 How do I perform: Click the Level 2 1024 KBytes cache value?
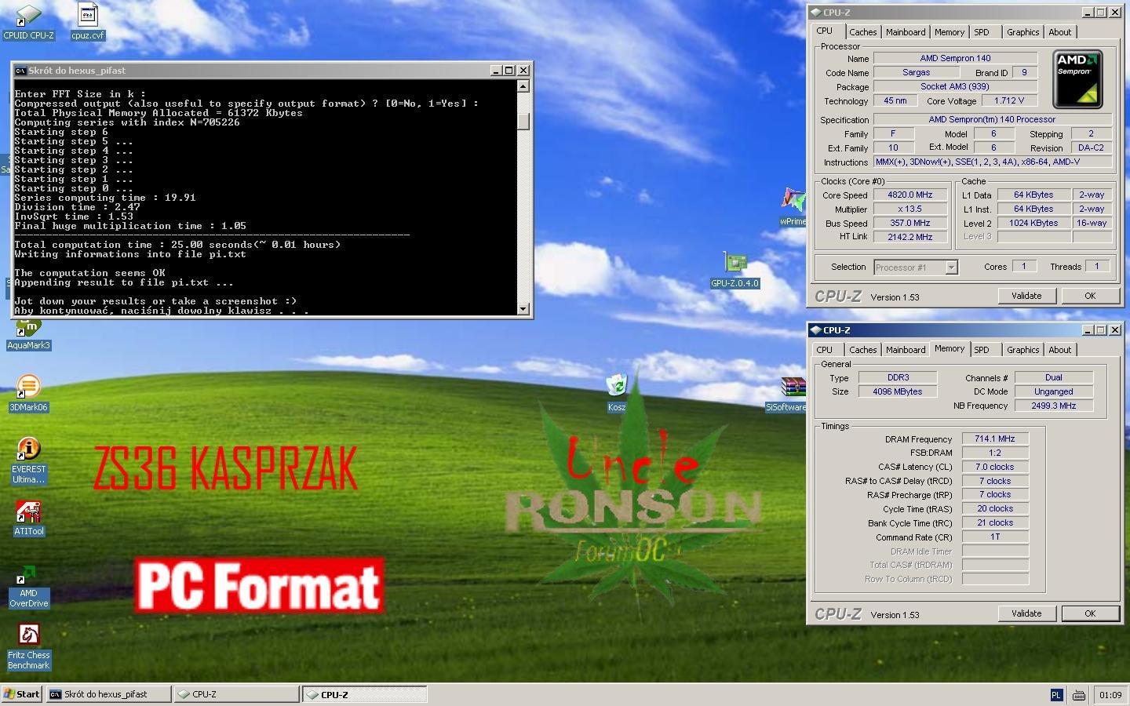[1033, 224]
